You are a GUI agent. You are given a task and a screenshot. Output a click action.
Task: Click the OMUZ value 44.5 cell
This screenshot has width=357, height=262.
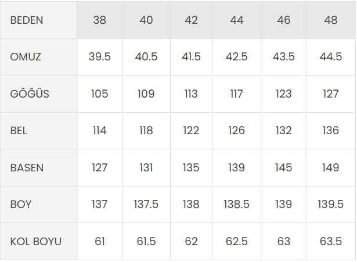click(x=330, y=57)
